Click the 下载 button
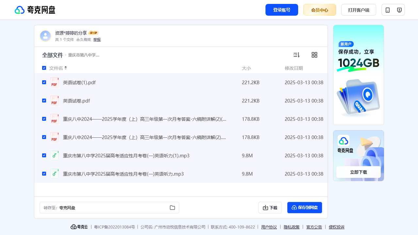This screenshot has width=418, height=235. point(270,208)
